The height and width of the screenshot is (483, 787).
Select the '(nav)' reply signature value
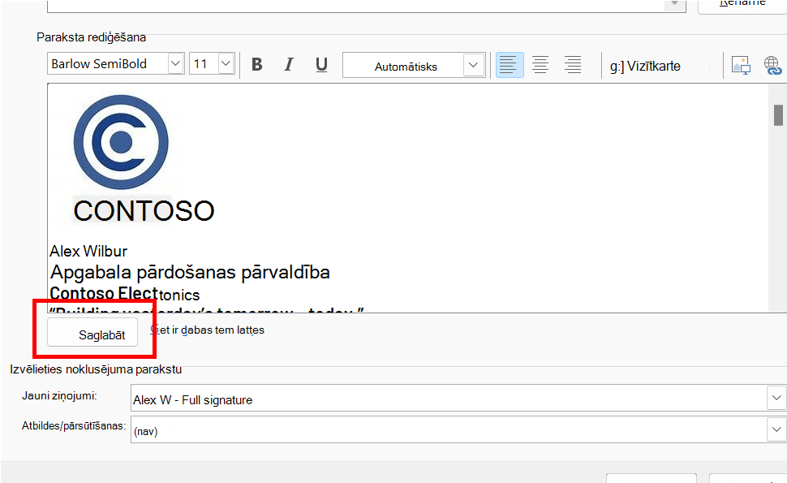145,431
